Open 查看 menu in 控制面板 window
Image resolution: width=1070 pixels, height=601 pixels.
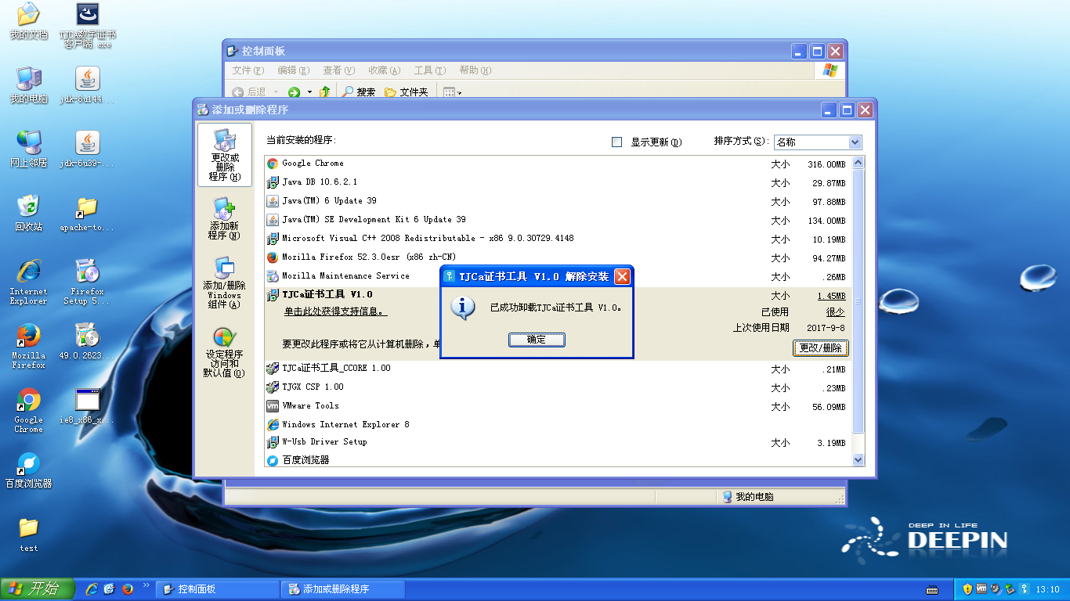pyautogui.click(x=338, y=70)
